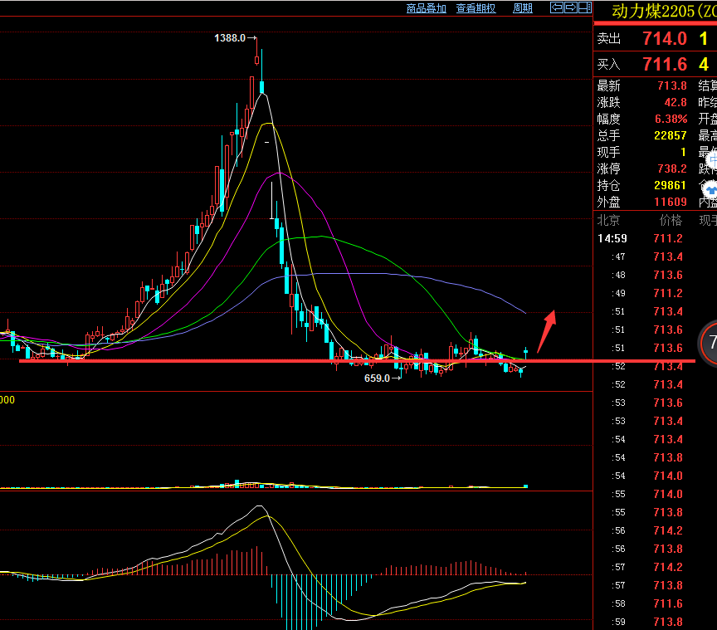Click the right arrow navigation icon

(x=571, y=7)
